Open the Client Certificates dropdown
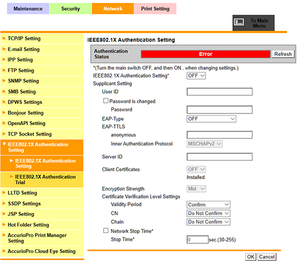Screen dimensions: 301x263 point(196,169)
